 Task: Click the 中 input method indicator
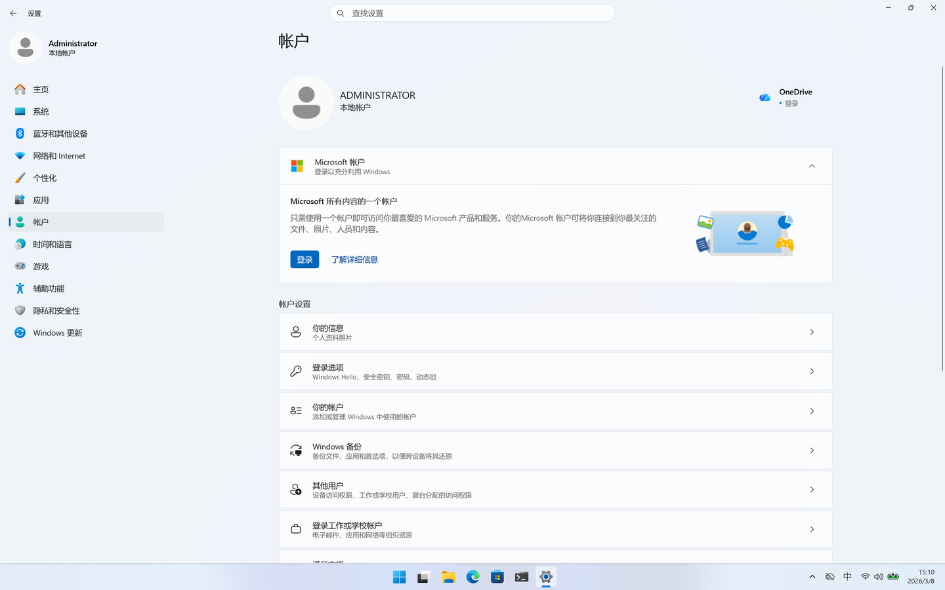[847, 577]
